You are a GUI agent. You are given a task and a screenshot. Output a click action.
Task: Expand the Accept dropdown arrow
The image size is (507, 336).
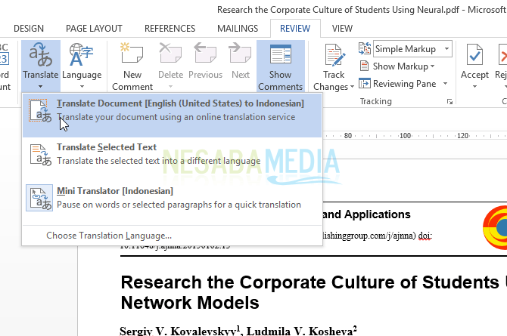pos(474,87)
